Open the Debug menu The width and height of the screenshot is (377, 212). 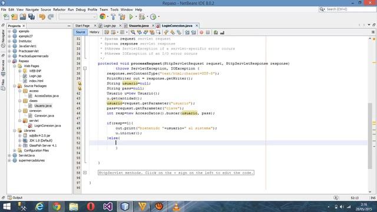click(x=81, y=9)
